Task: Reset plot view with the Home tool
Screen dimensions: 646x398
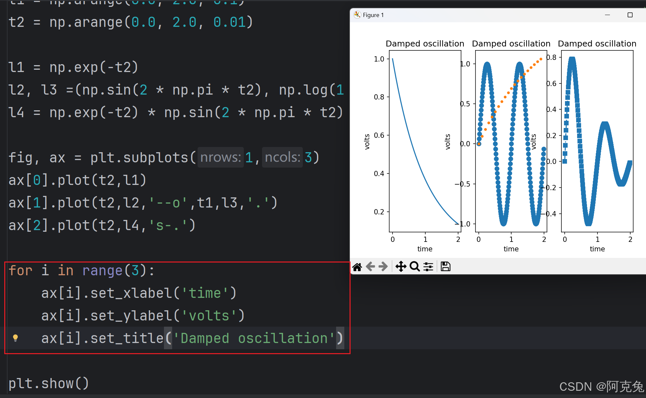Action: tap(357, 266)
